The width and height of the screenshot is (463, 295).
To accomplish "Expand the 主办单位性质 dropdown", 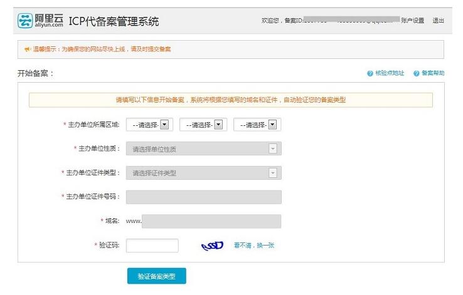I will coord(203,149).
